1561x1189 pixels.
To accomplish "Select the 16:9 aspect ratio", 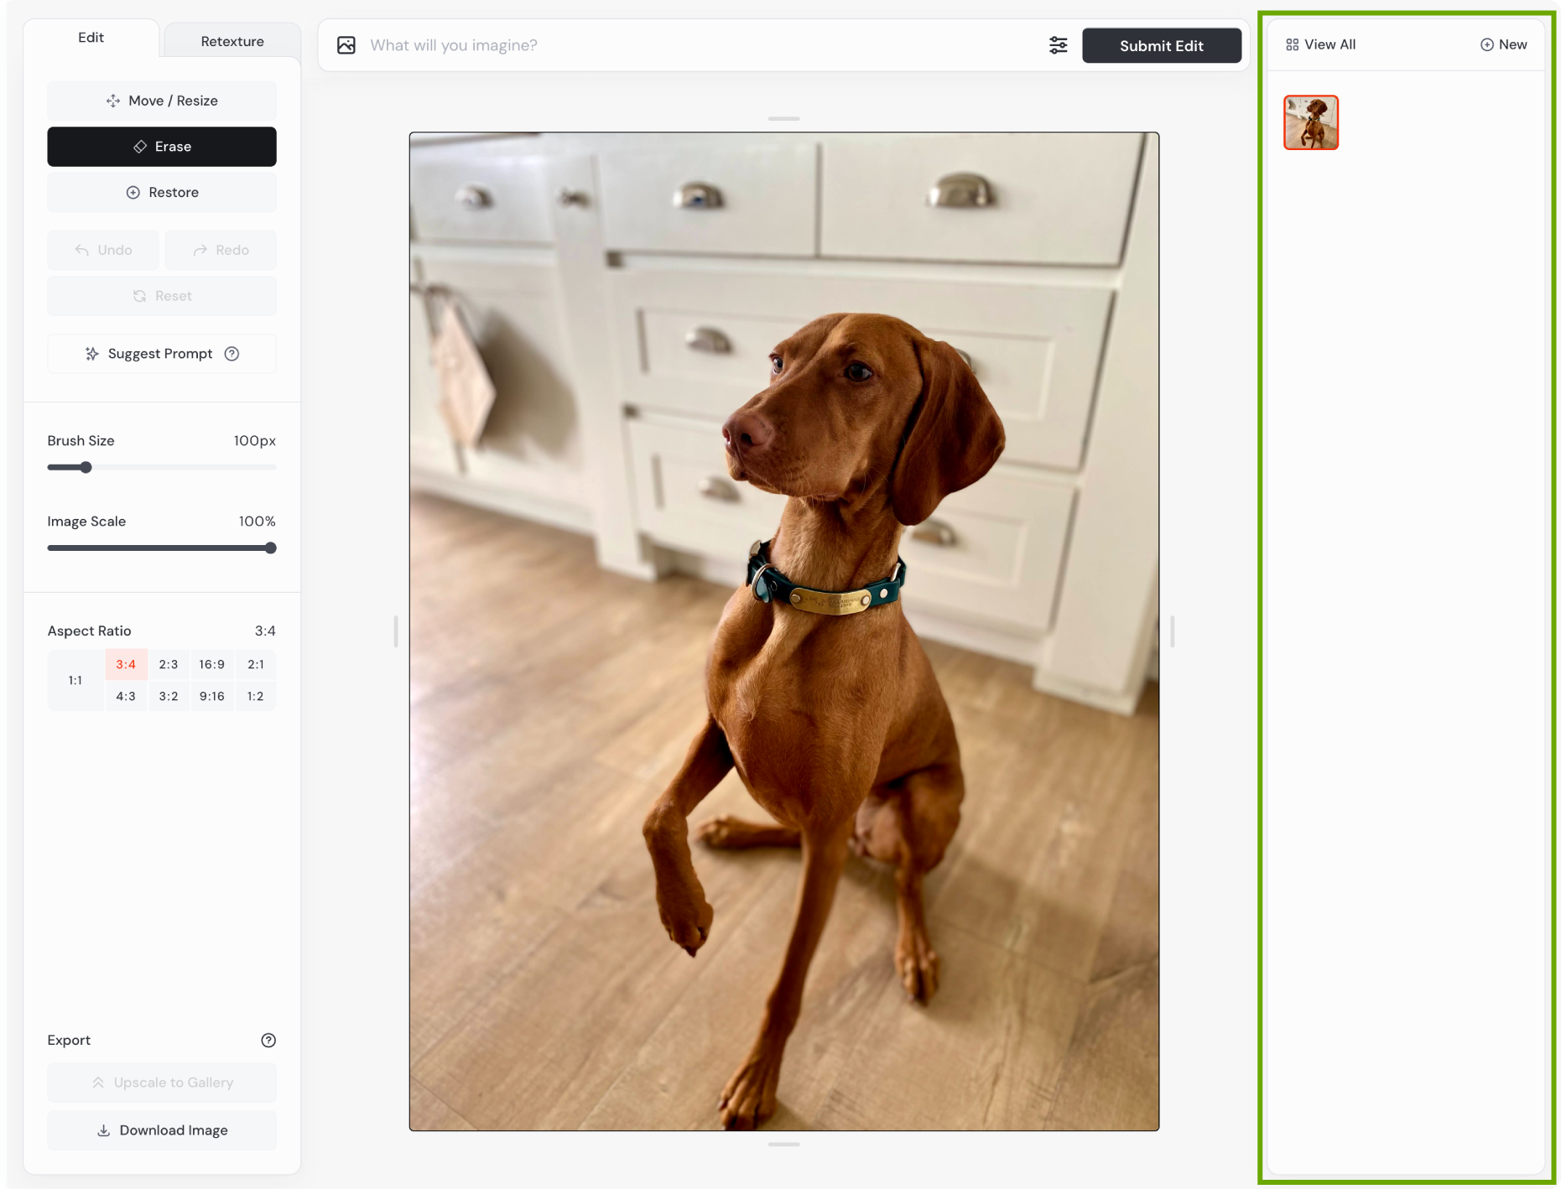I will [211, 664].
